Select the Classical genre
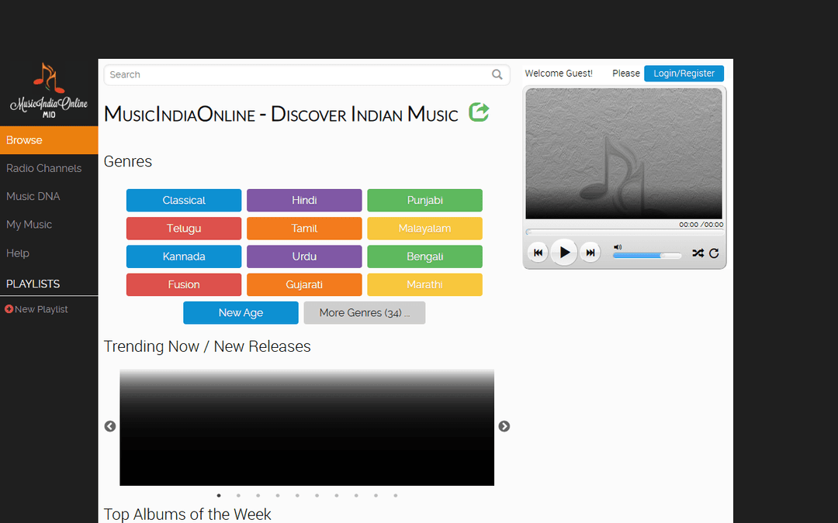 [x=184, y=200]
